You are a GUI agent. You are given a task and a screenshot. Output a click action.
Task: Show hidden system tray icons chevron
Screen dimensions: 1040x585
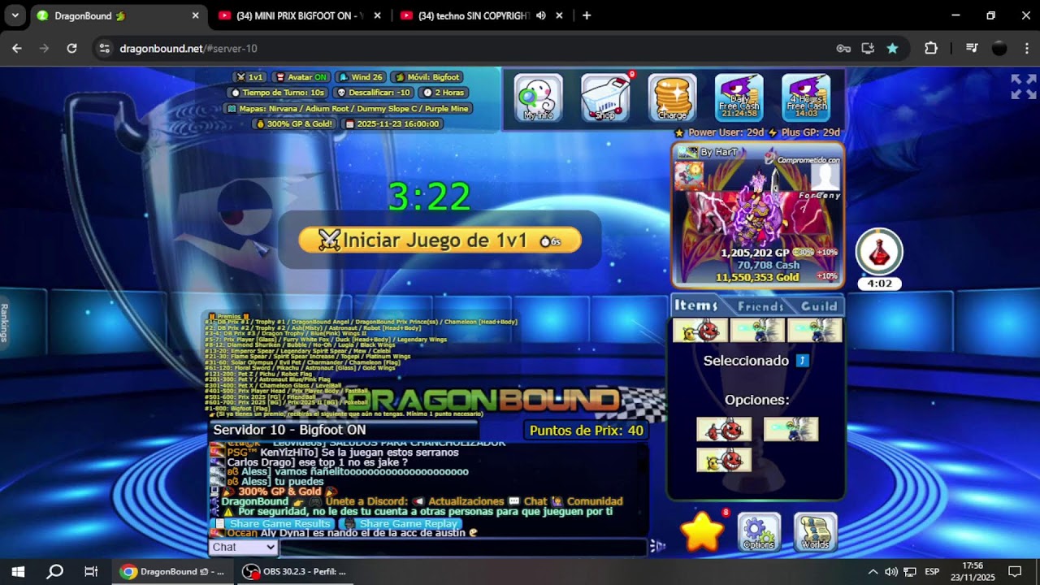873,571
